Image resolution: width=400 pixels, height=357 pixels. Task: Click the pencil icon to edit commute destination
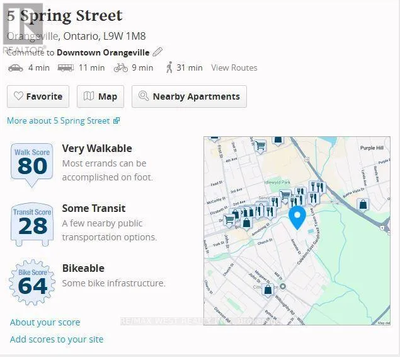tap(157, 52)
